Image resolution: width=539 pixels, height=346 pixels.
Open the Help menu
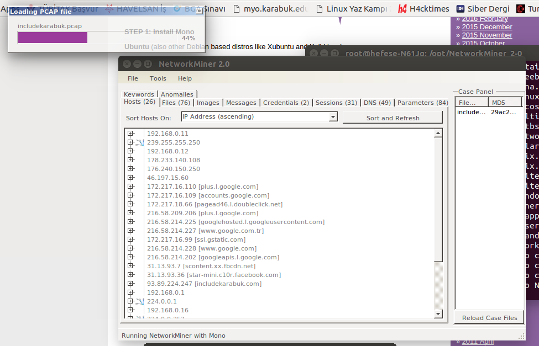pos(185,78)
